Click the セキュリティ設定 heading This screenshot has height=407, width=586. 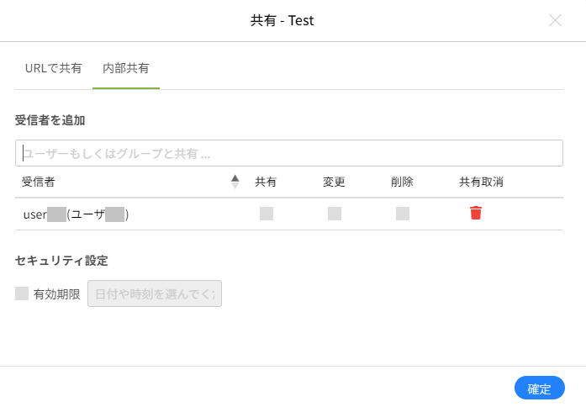[61, 261]
